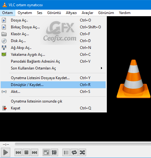Click the Birkaç Dosya Aç icon
The height and width of the screenshot is (158, 151).
pyautogui.click(x=4, y=27)
